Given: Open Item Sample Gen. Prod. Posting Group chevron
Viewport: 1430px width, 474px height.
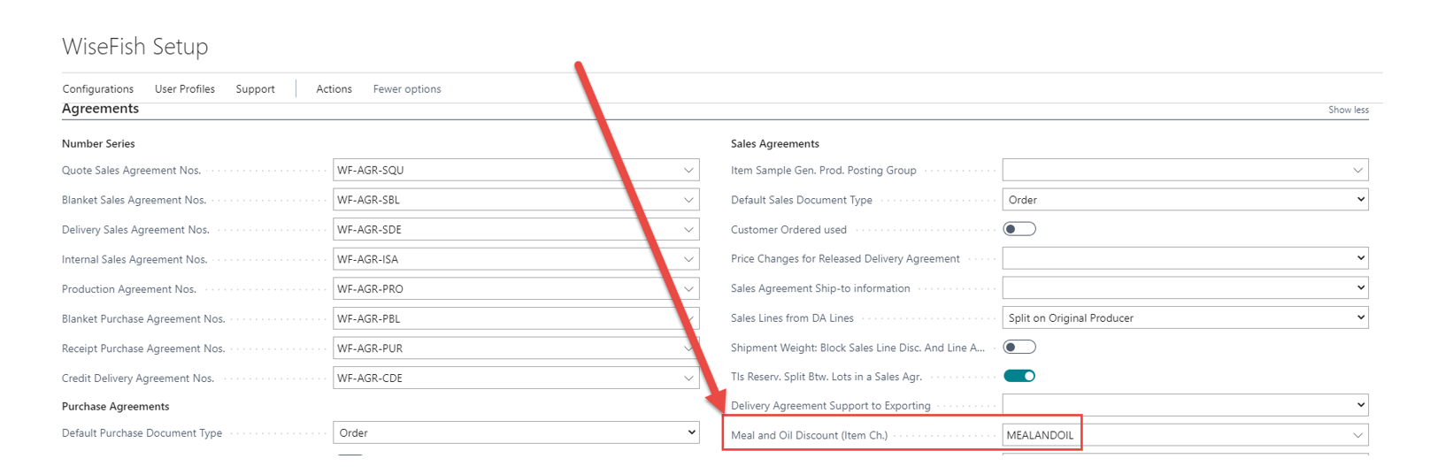Looking at the screenshot, I should (1357, 170).
